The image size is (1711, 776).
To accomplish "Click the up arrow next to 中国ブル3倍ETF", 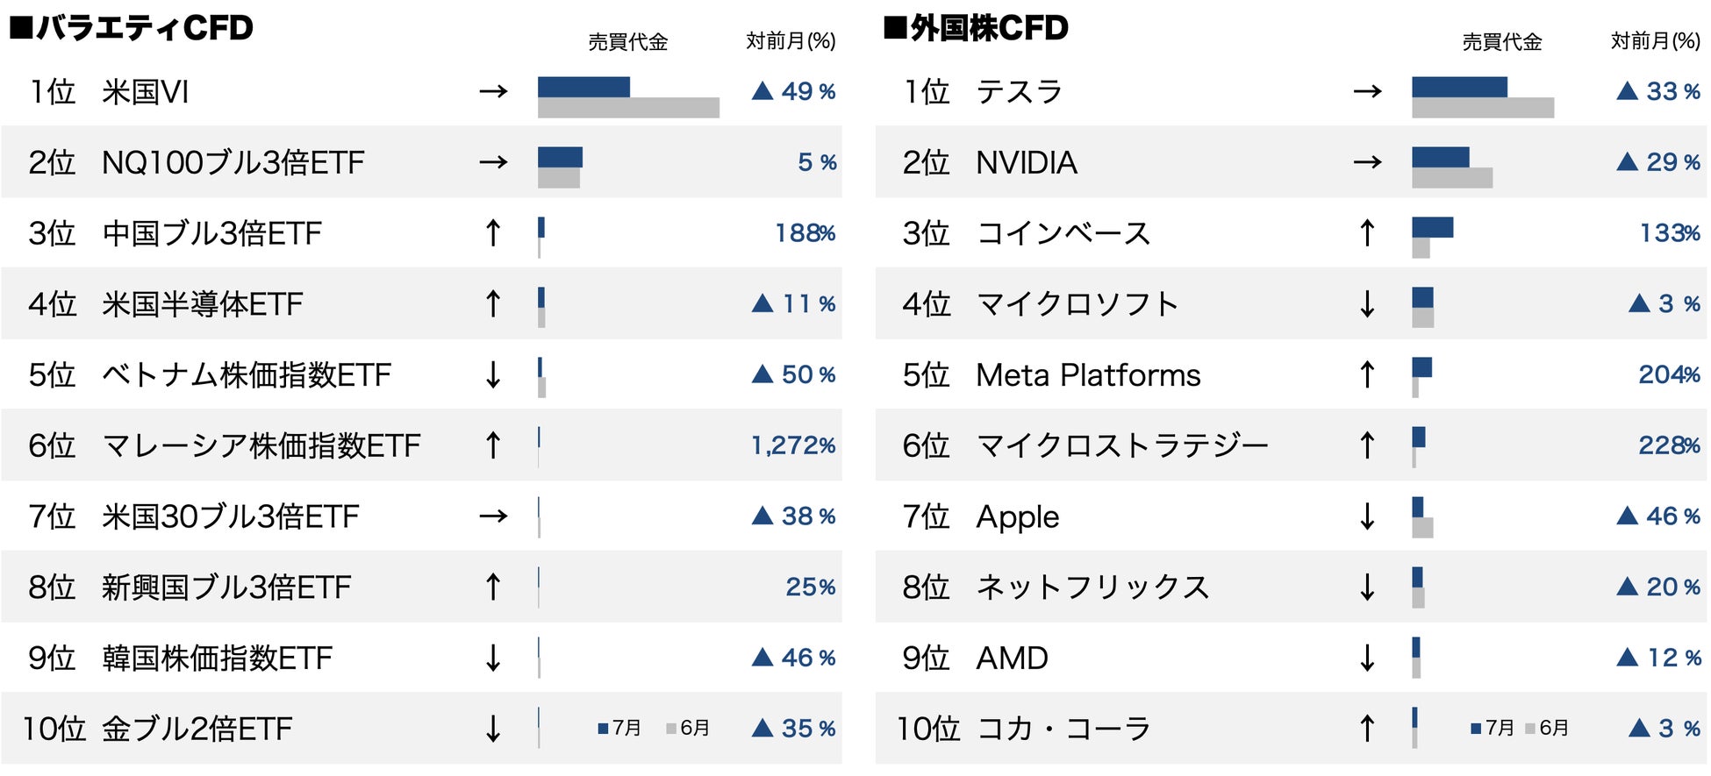I will [493, 233].
